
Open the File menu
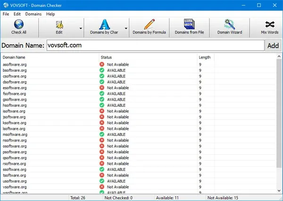(x=6, y=14)
